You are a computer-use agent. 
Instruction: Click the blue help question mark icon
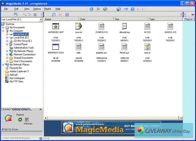click(x=132, y=9)
